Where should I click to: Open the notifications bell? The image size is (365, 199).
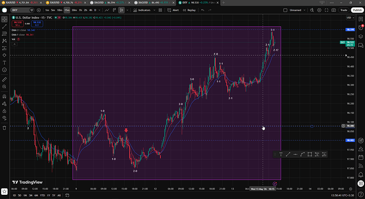click(361, 175)
